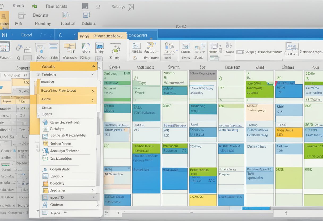Viewport: 323px width, 221px height.
Task: Open the Cerel tab in blue bar
Action: tap(27, 35)
